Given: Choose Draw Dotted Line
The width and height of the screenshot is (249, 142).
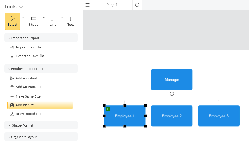Looking at the screenshot, I should (x=29, y=114).
